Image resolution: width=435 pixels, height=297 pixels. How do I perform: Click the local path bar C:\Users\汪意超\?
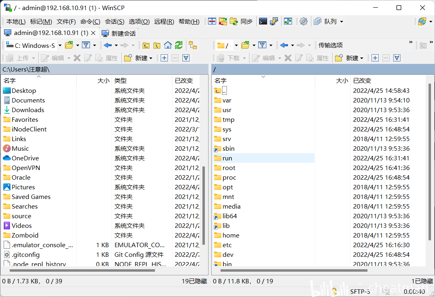pyautogui.click(x=104, y=70)
